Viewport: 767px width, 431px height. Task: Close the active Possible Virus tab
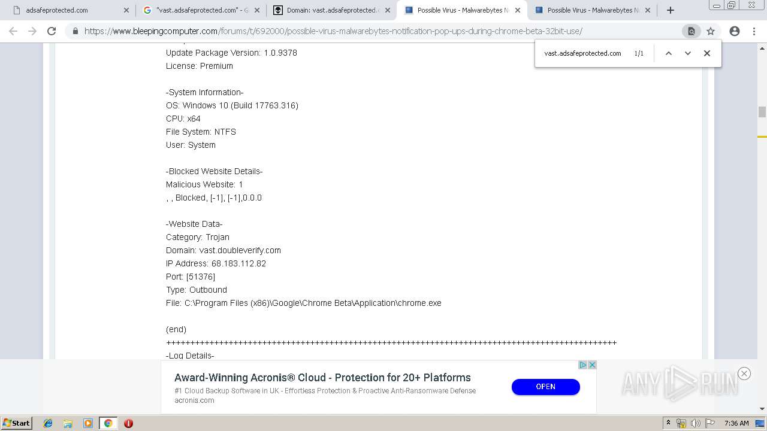point(518,10)
